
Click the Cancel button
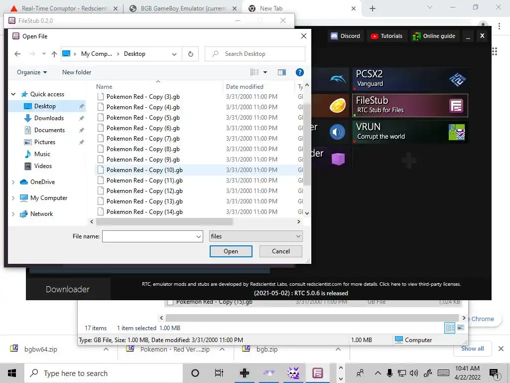[281, 251]
